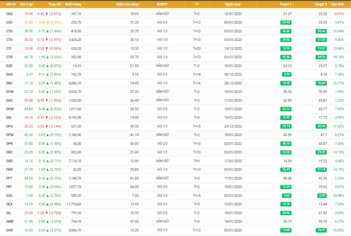Click the Ngày mua column header
Viewport: 351px width, 236px height.
coord(233,4)
